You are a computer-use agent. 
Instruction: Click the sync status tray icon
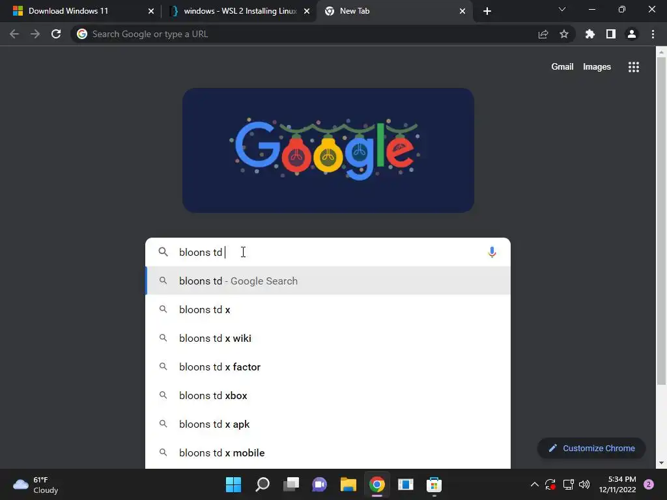[x=550, y=484]
